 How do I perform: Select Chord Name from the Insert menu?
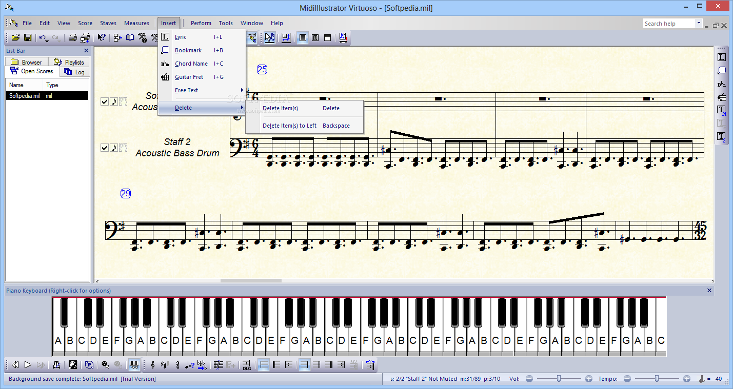coord(202,64)
